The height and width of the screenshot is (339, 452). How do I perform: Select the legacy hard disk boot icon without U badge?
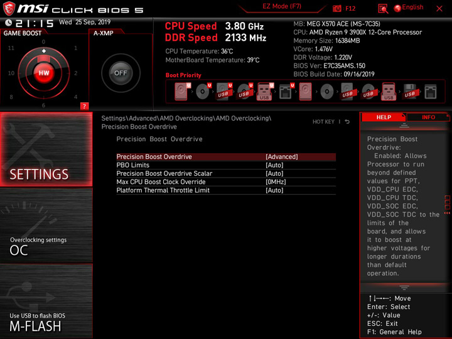click(305, 92)
